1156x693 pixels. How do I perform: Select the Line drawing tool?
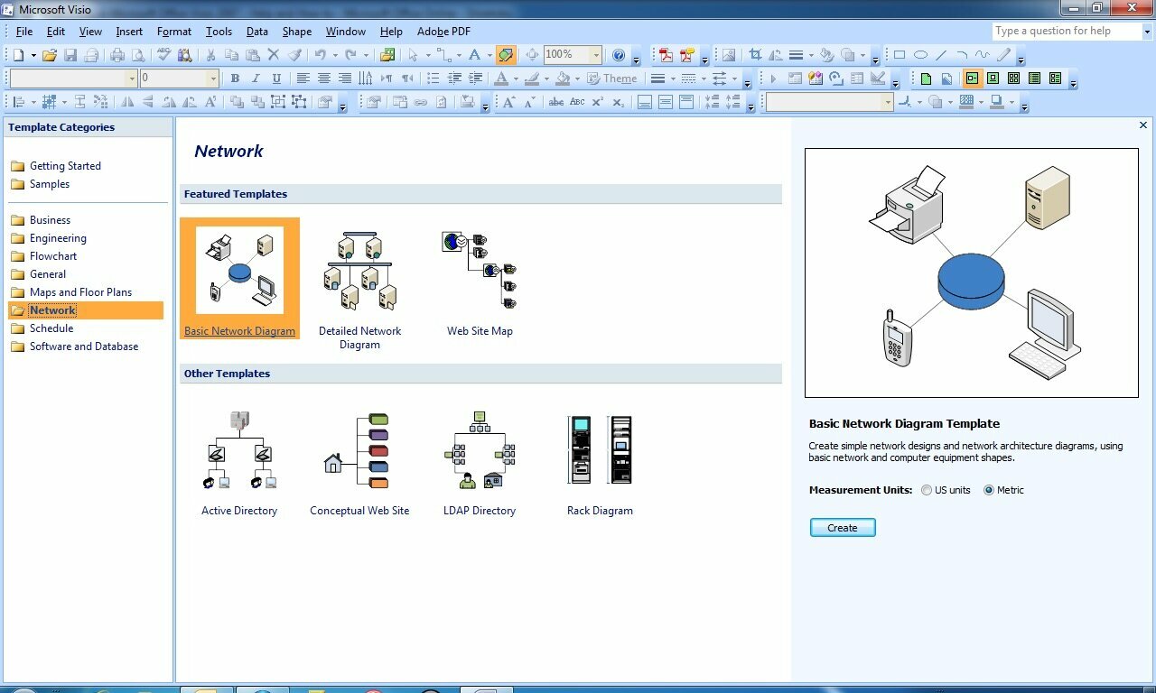click(941, 55)
